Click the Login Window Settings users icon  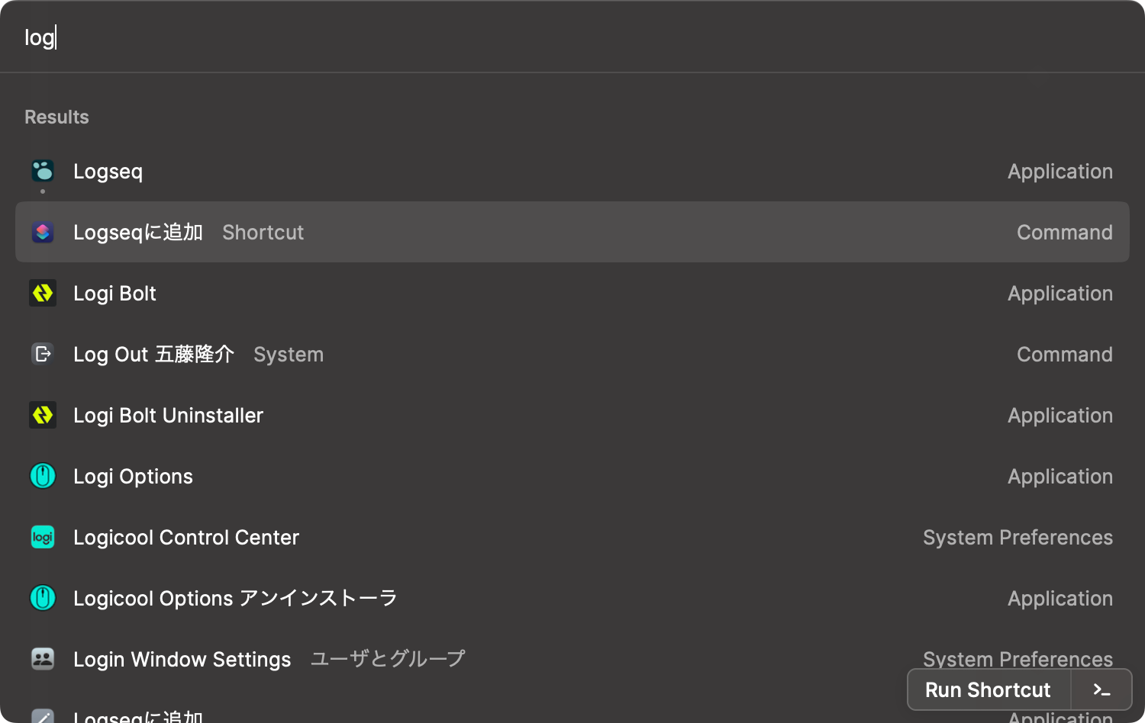coord(43,659)
